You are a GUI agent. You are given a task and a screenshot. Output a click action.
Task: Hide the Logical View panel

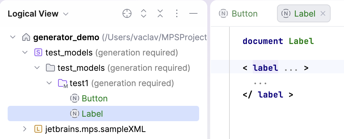[x=193, y=13]
